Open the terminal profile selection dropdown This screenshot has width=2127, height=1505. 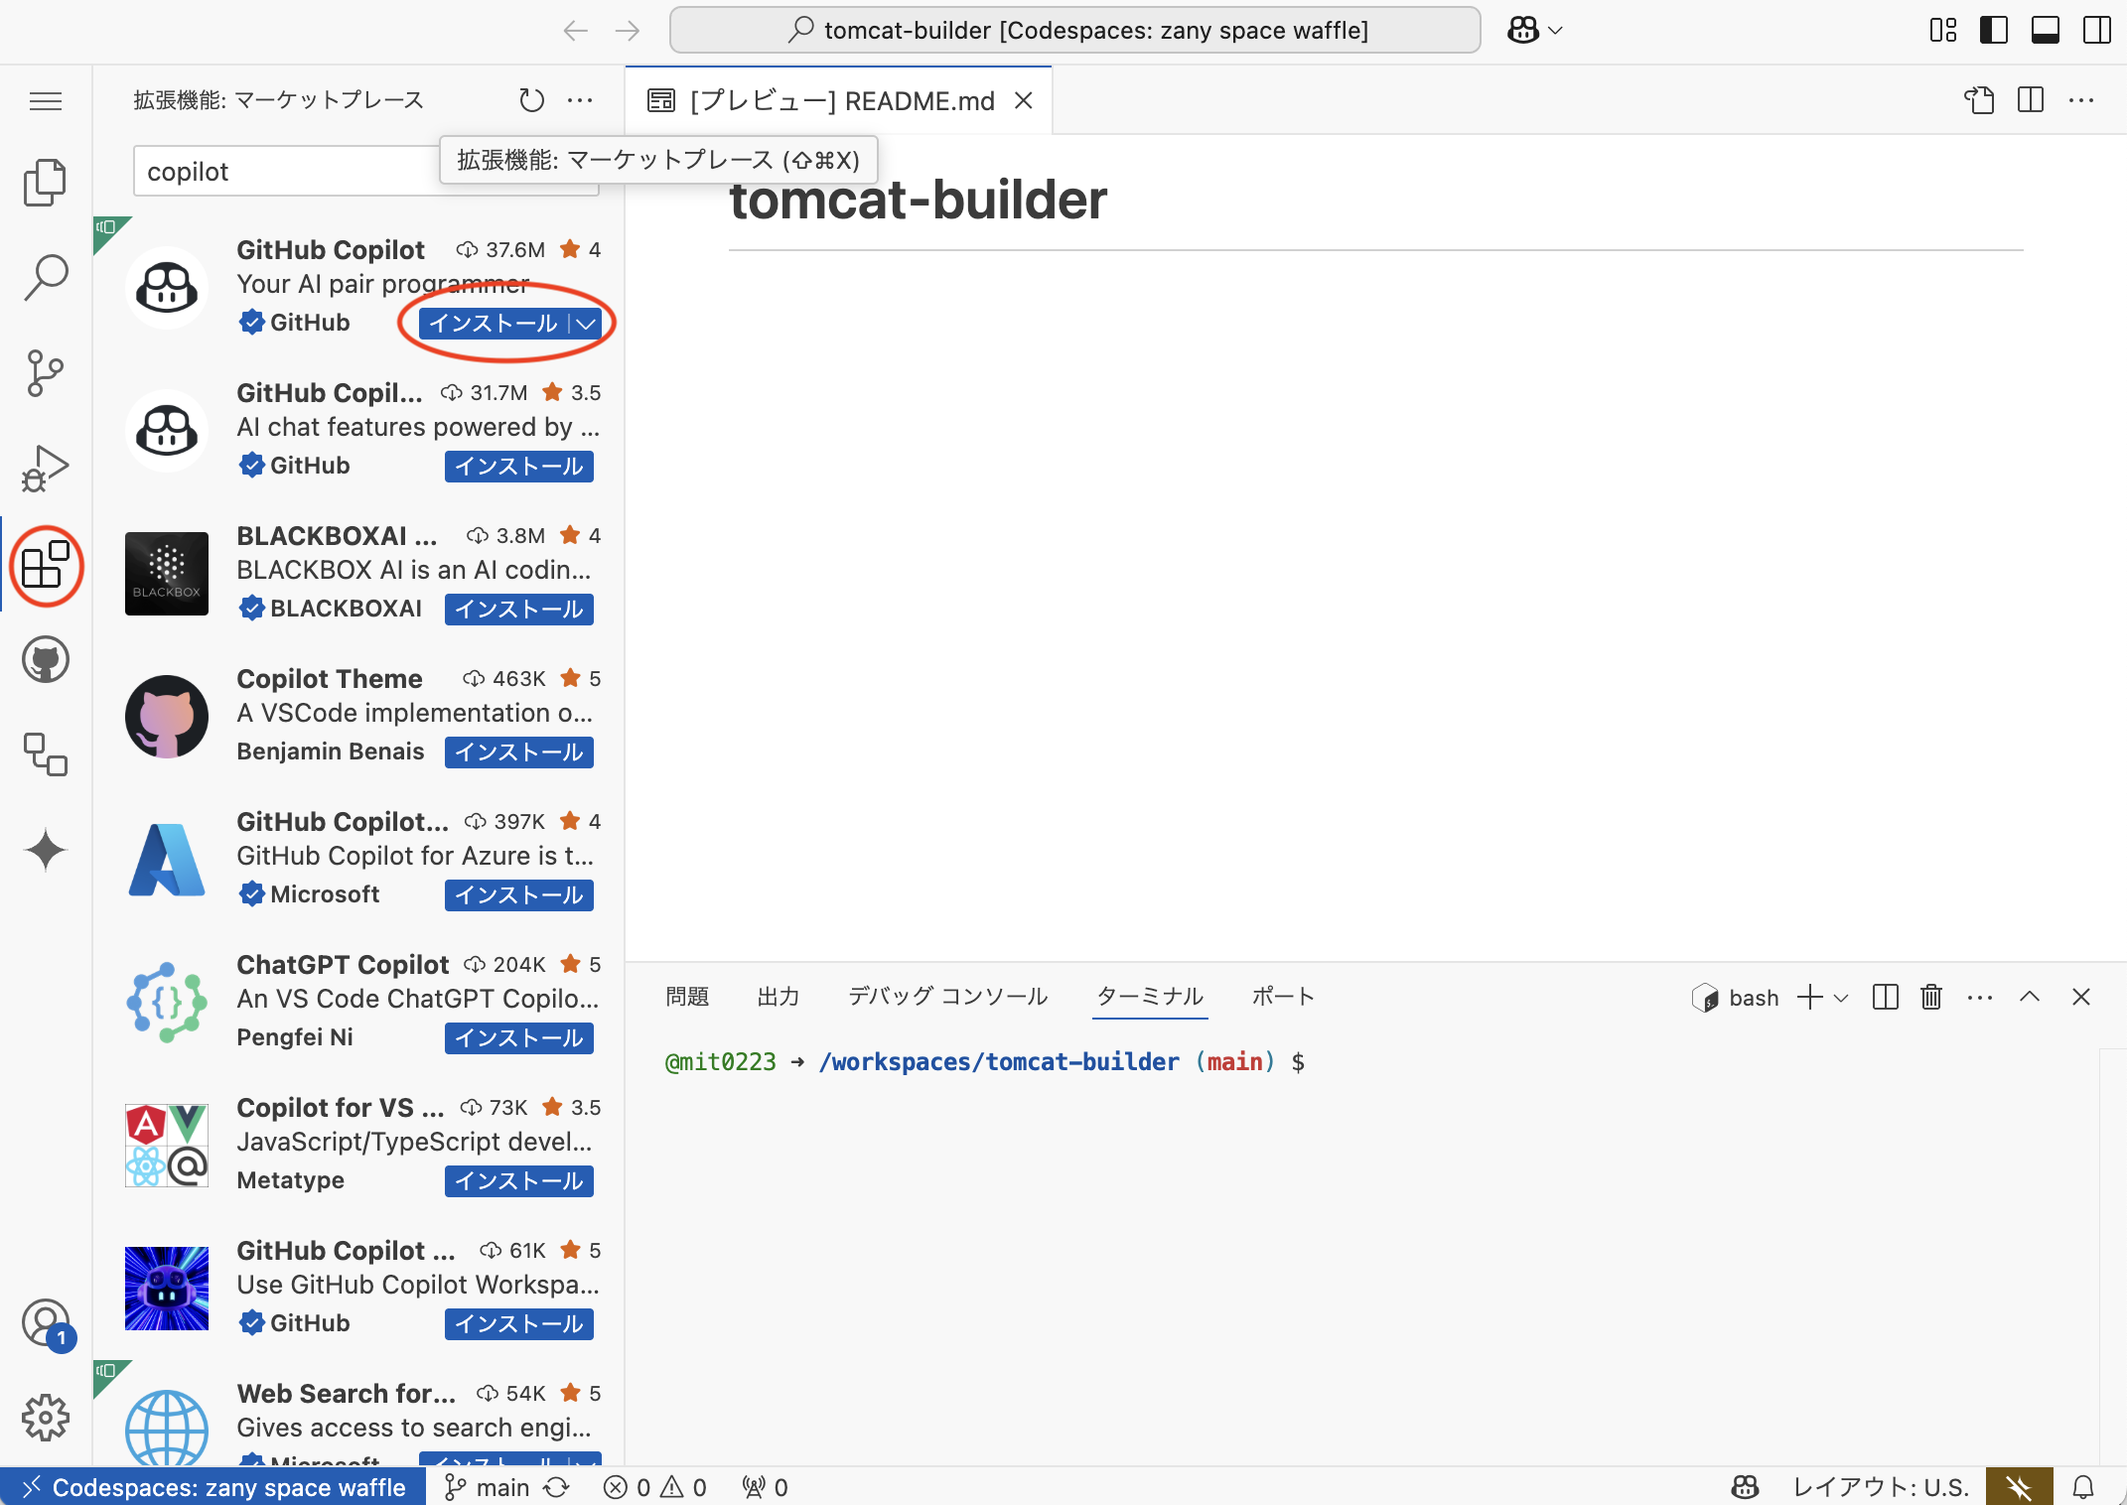1842,998
